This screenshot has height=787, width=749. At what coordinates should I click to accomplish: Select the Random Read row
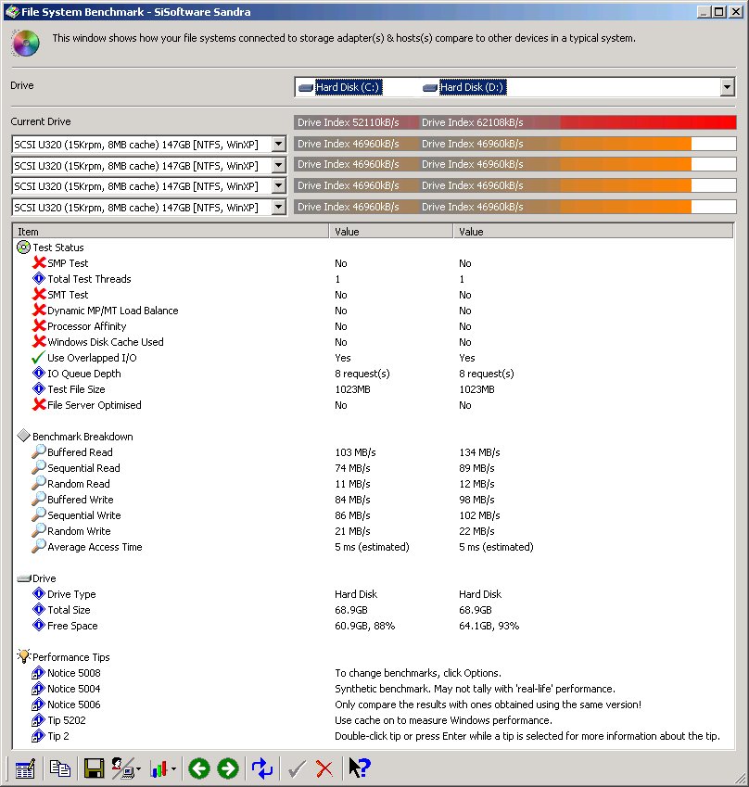(373, 483)
